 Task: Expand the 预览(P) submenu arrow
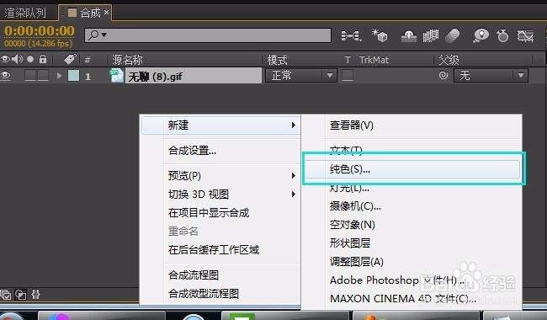click(x=294, y=175)
